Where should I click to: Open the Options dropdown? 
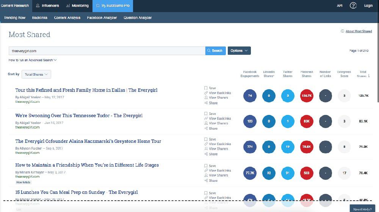(239, 51)
